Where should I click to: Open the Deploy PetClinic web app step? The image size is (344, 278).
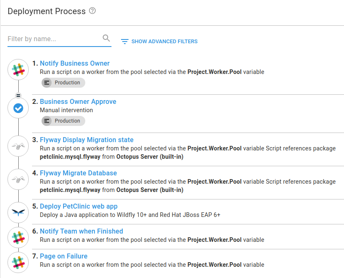pyautogui.click(x=78, y=206)
